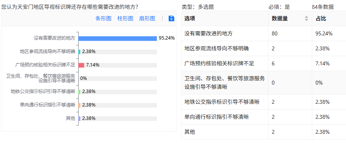Switch to 柱形图 chart view

pyautogui.click(x=125, y=18)
